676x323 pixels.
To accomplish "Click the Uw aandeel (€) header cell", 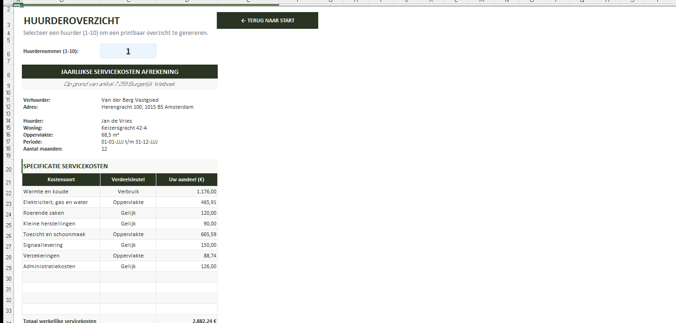I will point(187,179).
